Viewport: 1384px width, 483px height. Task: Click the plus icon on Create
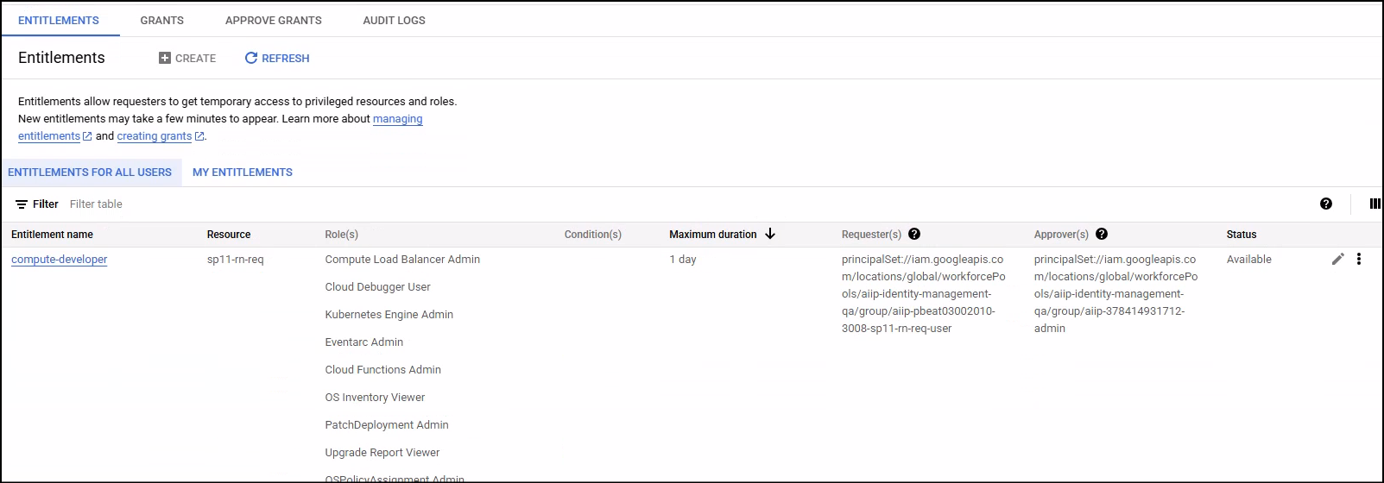pyautogui.click(x=165, y=58)
